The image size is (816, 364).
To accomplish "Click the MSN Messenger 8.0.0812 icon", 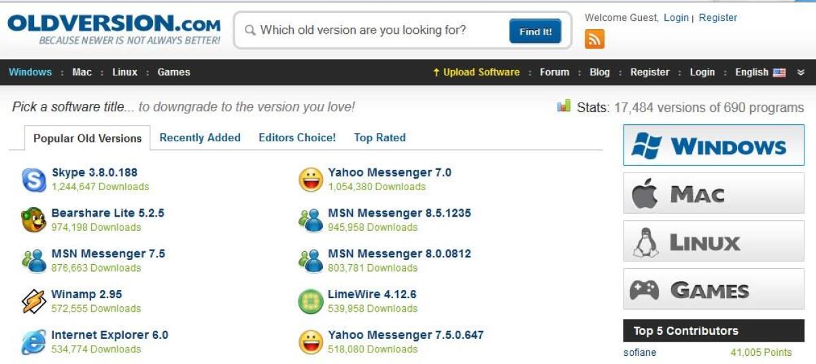I will point(311,261).
